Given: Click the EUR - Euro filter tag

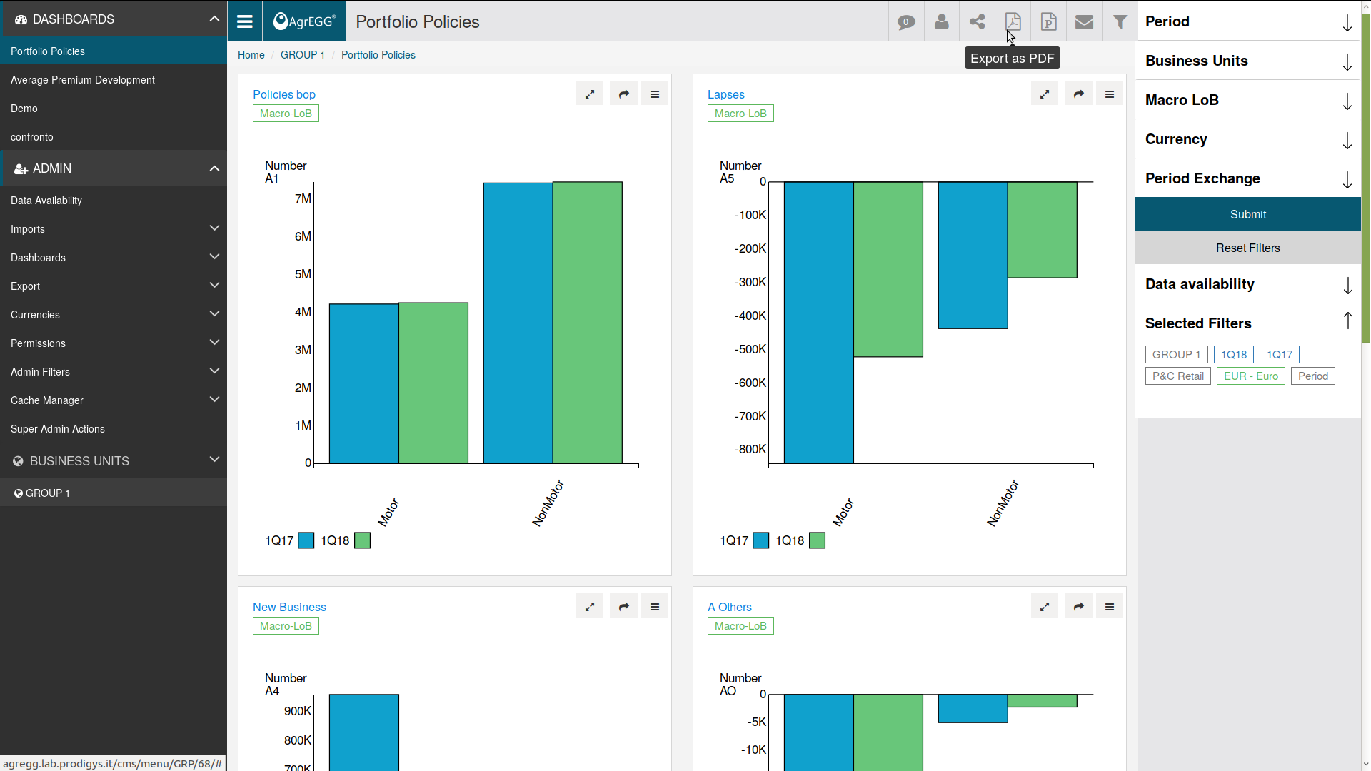Looking at the screenshot, I should click(1250, 376).
